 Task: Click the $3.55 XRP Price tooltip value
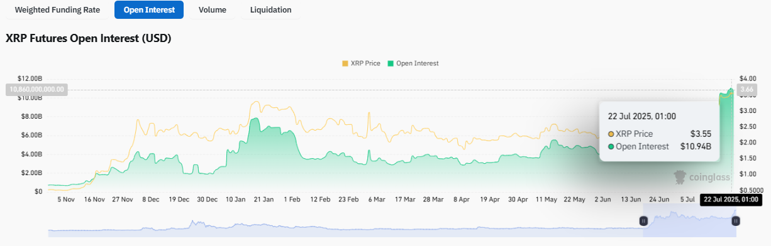(701, 134)
